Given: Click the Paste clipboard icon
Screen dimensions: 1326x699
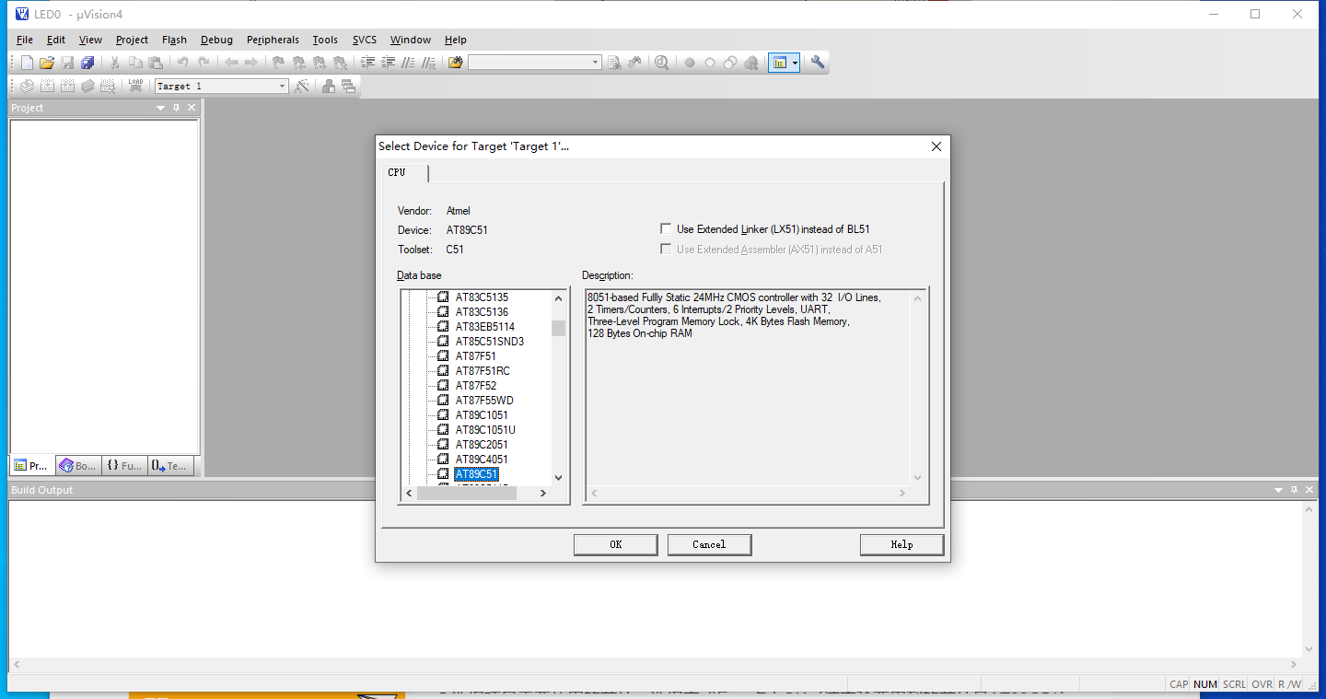Looking at the screenshot, I should coord(156,63).
